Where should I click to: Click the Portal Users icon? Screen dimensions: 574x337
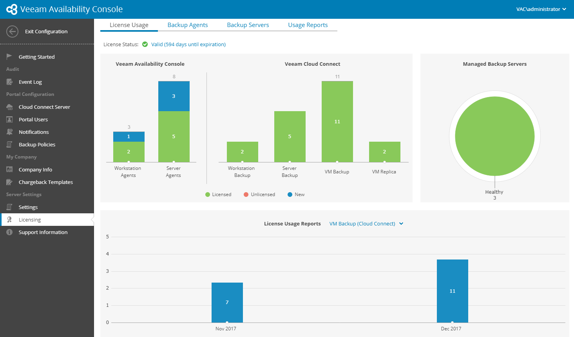pos(9,119)
